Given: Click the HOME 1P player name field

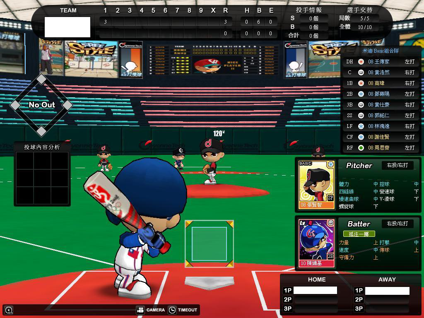Looking at the screenshot, I should tap(315, 291).
